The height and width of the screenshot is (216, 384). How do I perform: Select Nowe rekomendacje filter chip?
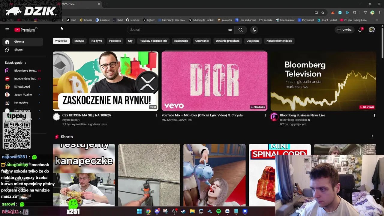click(x=279, y=41)
